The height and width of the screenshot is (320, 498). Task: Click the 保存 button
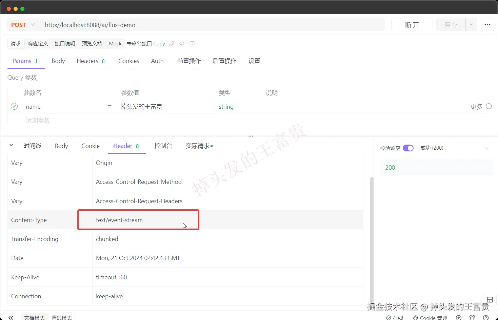pos(451,25)
